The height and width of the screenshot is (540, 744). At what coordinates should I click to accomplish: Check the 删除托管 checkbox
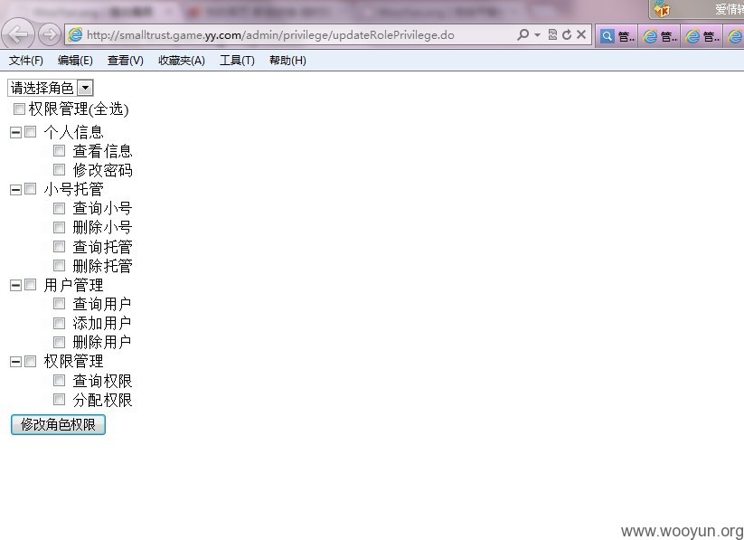(x=60, y=266)
